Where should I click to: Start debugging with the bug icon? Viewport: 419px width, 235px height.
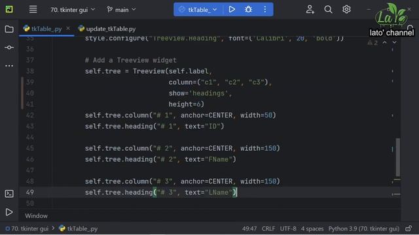pyautogui.click(x=248, y=10)
